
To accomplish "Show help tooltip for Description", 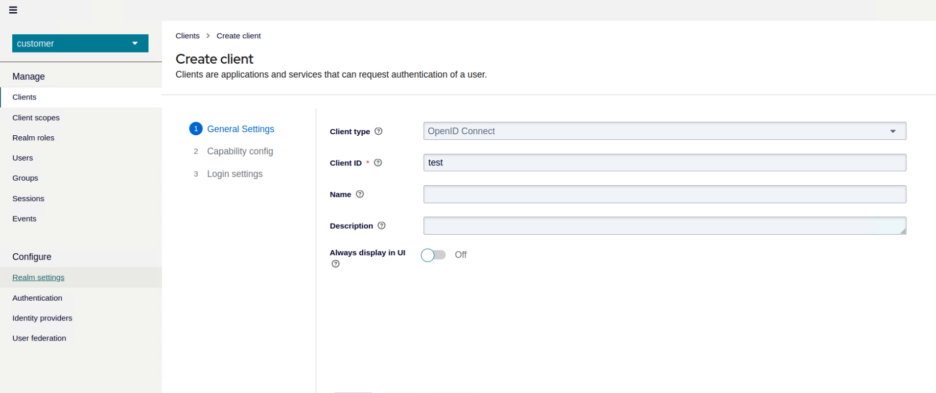I will [x=382, y=226].
